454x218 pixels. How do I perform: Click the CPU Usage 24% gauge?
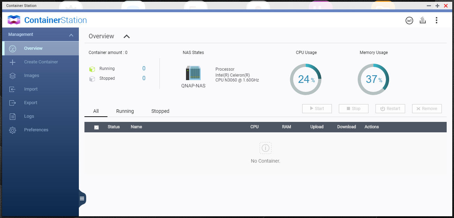pyautogui.click(x=306, y=79)
